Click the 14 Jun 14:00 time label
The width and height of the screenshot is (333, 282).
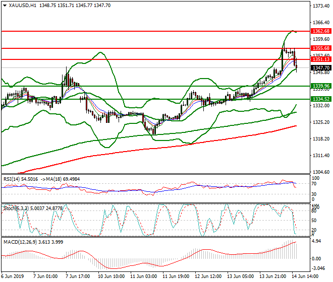(305, 276)
